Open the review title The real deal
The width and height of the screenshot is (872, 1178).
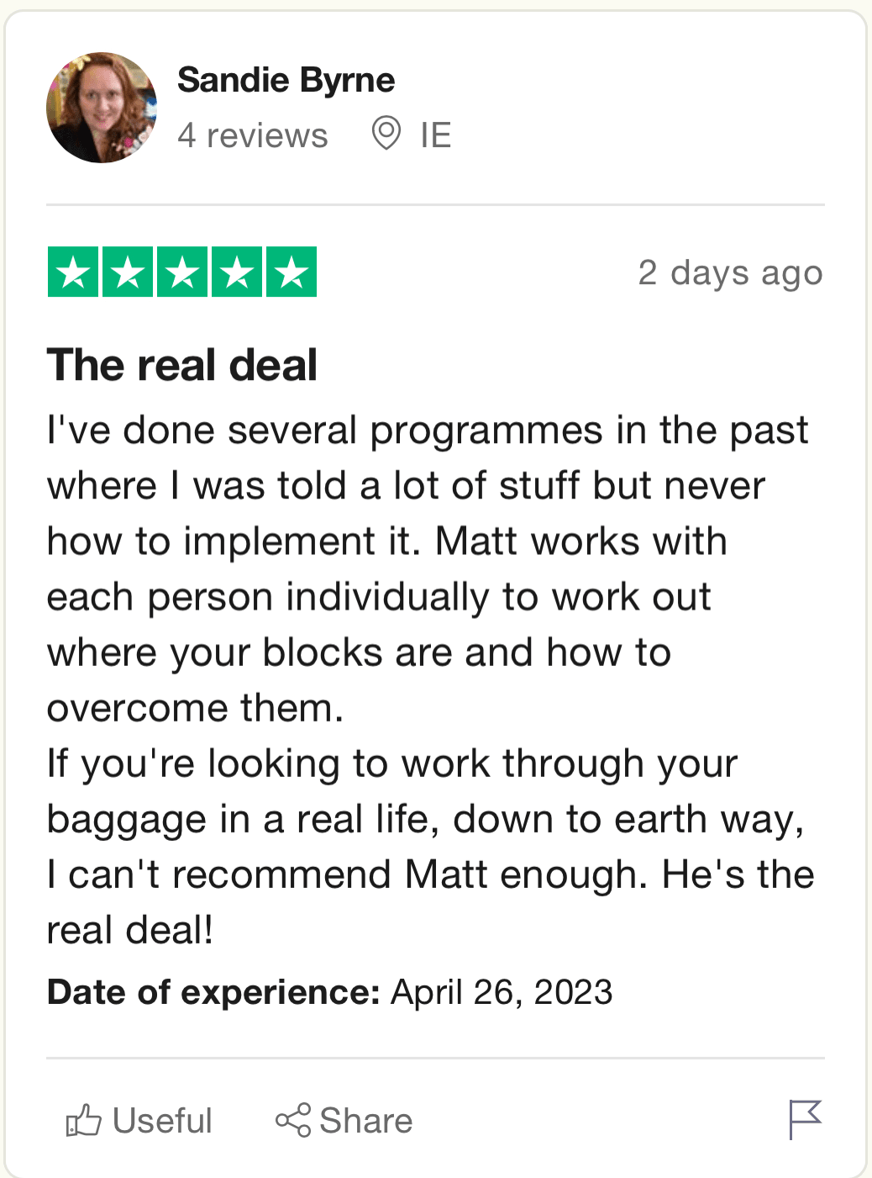[182, 365]
